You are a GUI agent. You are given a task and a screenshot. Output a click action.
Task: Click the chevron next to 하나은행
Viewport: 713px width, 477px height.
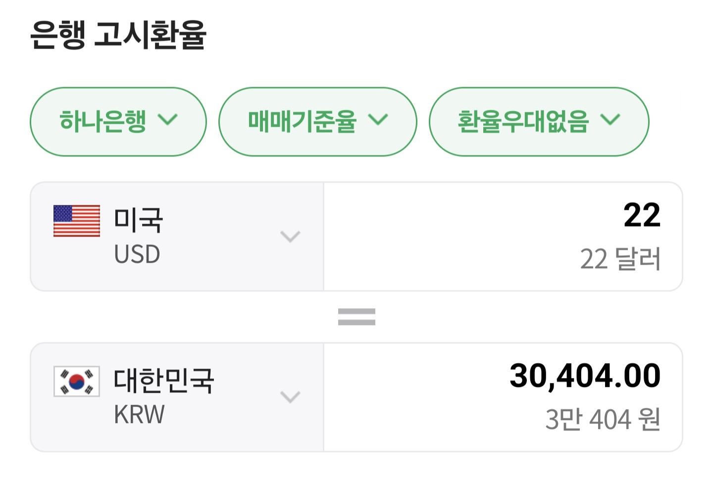(x=167, y=120)
